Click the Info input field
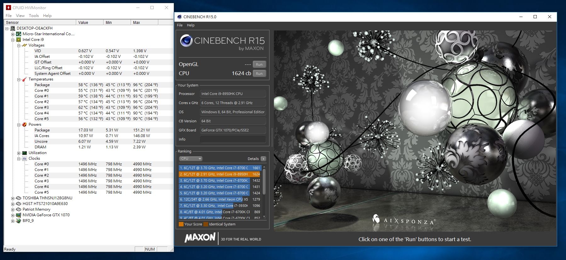 tap(233, 139)
